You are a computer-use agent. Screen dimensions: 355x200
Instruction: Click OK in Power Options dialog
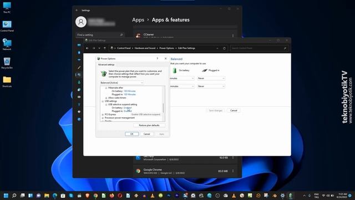[x=132, y=134]
